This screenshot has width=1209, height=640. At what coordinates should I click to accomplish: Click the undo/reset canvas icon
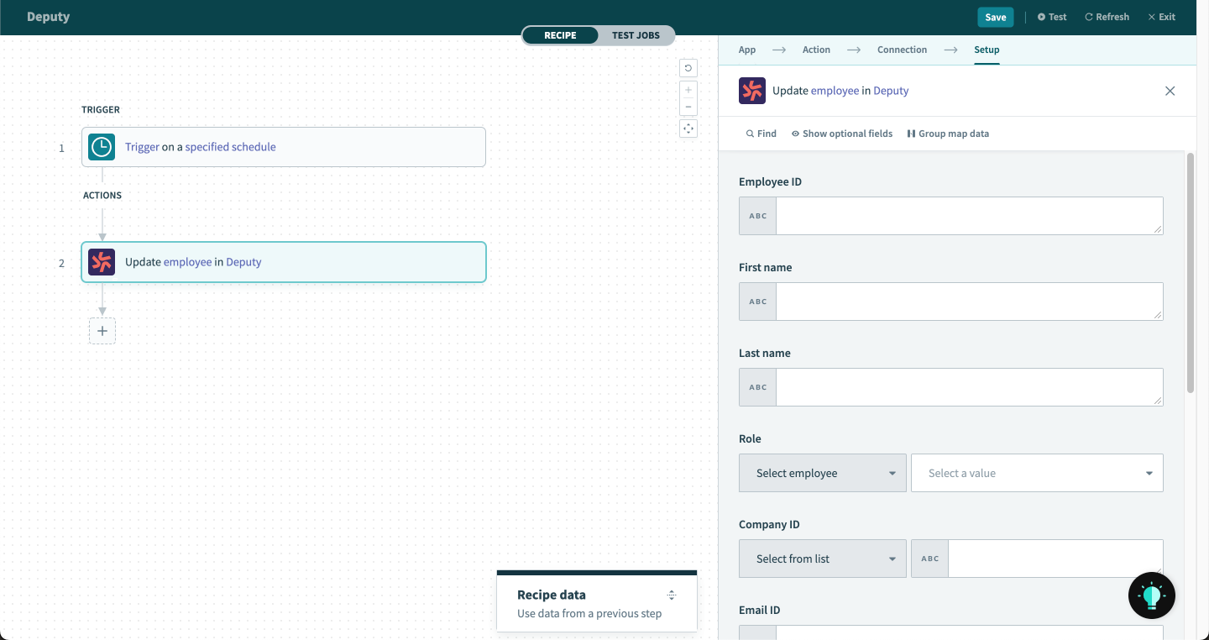[688, 69]
